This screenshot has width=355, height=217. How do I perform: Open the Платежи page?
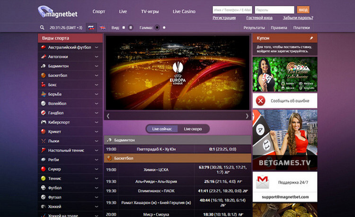[302, 27]
